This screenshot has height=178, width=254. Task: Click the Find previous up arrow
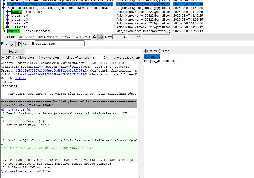click(19, 44)
